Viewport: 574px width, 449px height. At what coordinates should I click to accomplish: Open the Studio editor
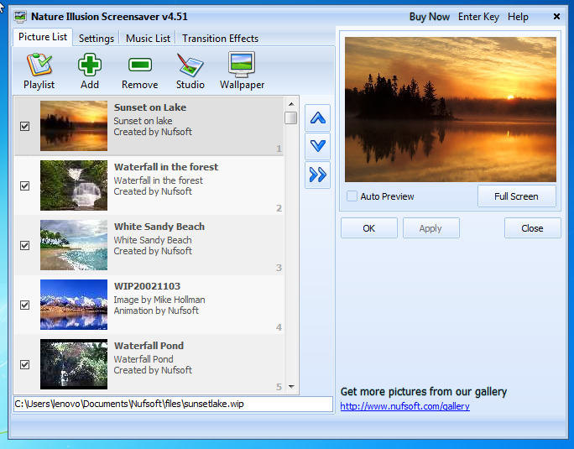click(x=190, y=71)
